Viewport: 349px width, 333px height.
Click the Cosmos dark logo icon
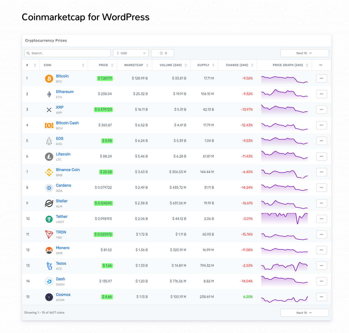[49, 297]
